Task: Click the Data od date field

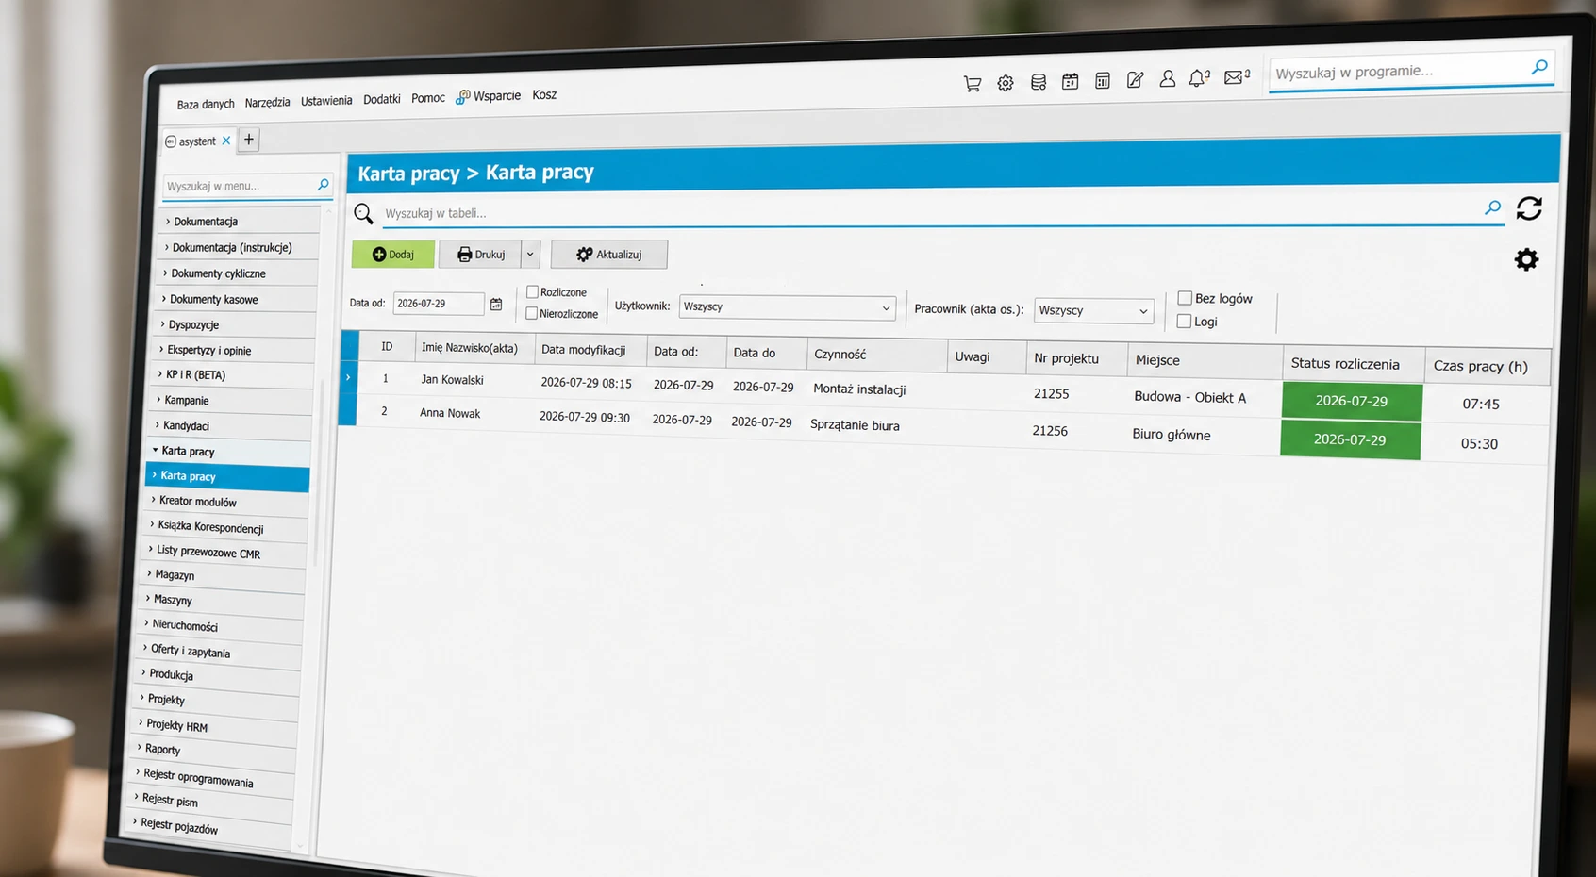Action: [x=439, y=304]
